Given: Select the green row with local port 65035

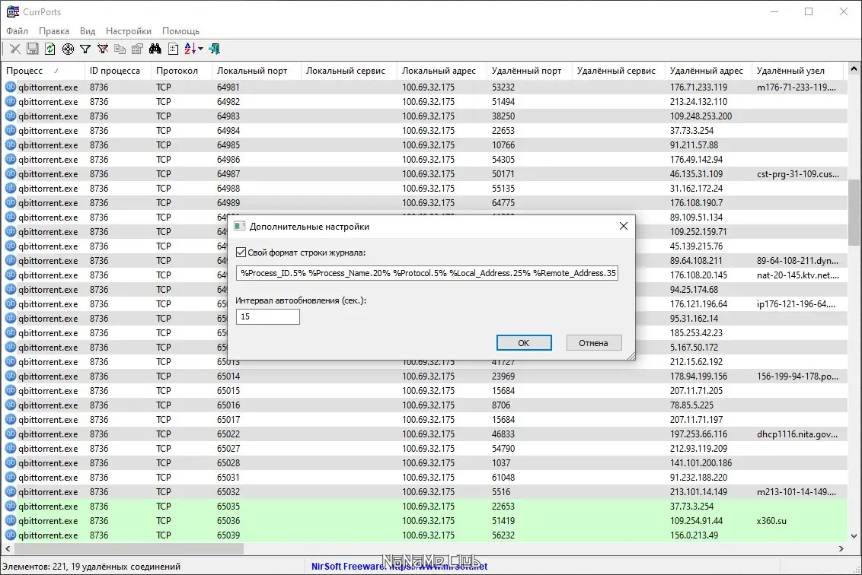Looking at the screenshot, I should point(423,507).
